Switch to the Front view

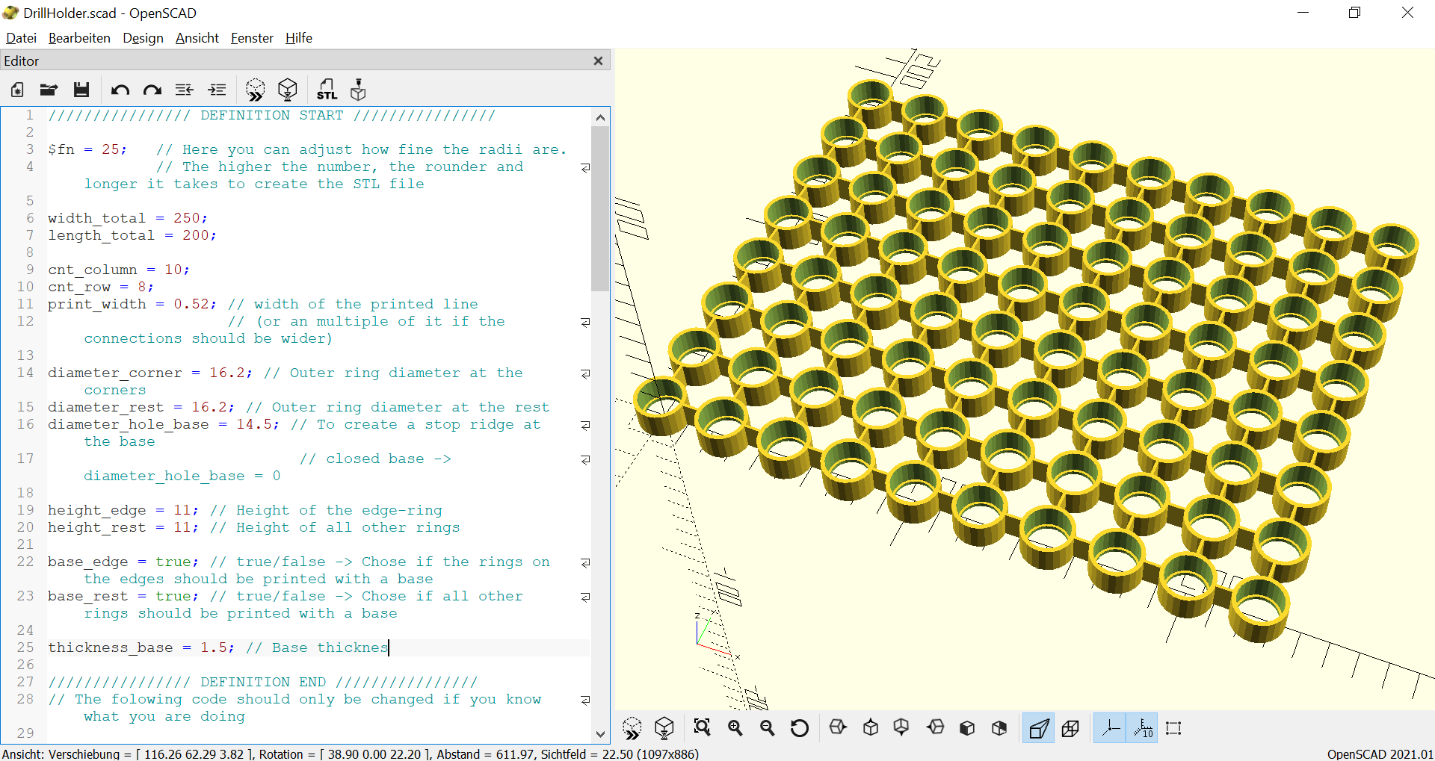[967, 728]
